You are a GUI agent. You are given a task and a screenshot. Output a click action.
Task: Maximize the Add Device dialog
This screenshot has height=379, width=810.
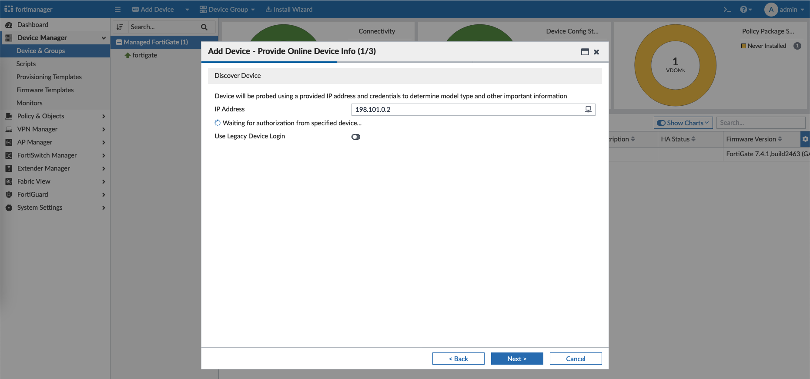[x=585, y=52]
